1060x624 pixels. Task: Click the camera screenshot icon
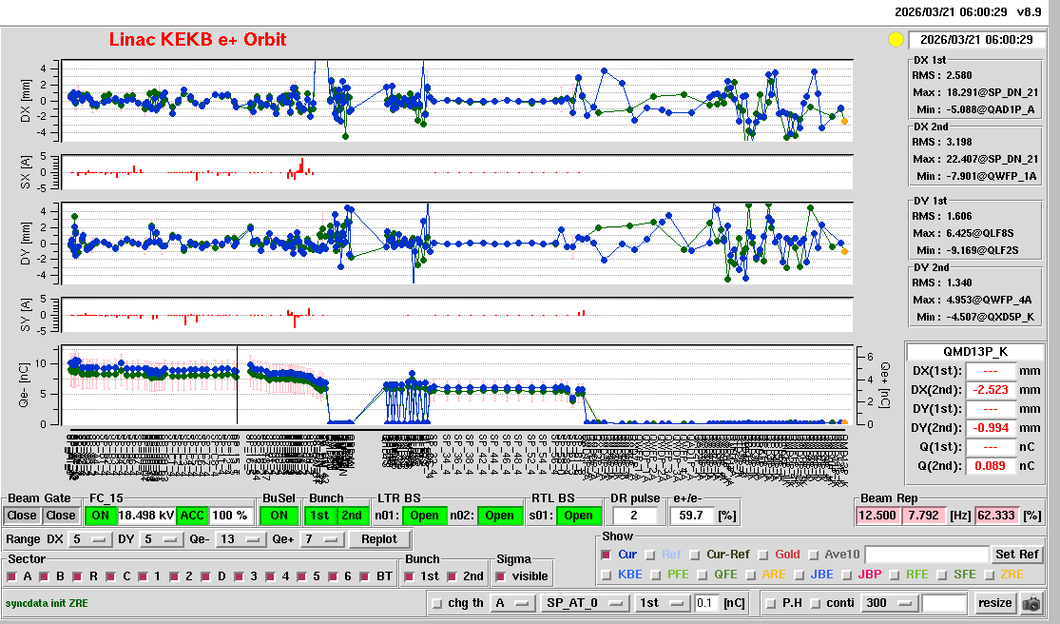(x=1031, y=603)
